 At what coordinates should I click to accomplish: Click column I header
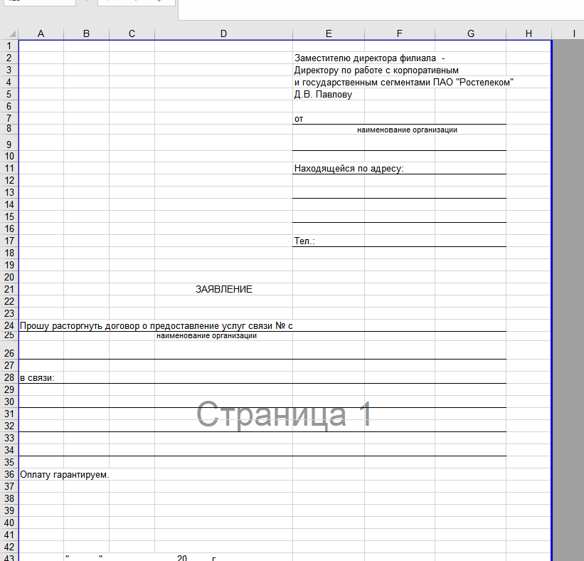point(573,33)
